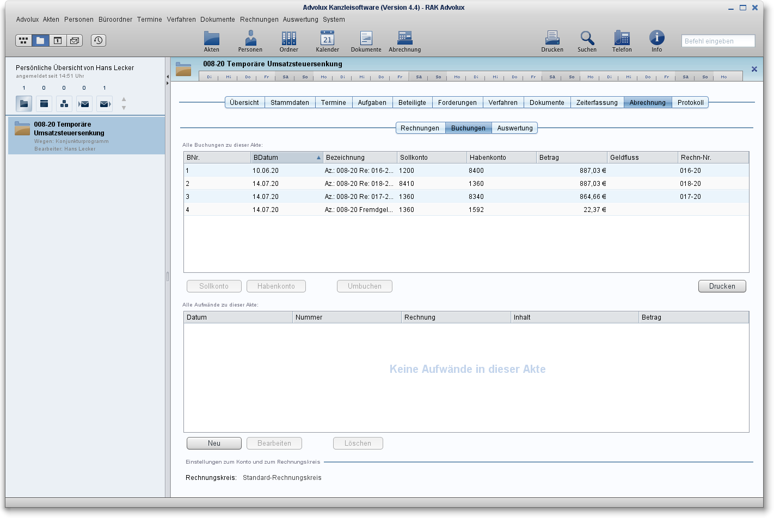Select the calendar day view toggle

[57, 40]
